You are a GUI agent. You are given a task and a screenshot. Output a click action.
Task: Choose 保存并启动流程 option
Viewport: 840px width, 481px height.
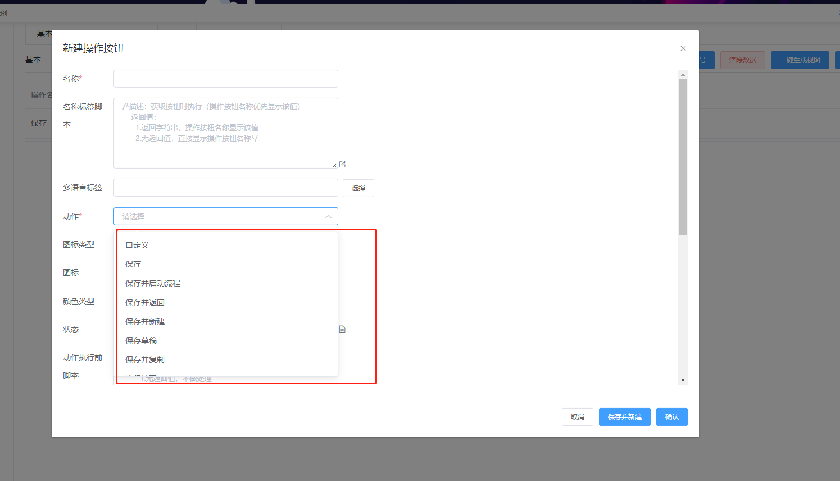[x=228, y=283]
